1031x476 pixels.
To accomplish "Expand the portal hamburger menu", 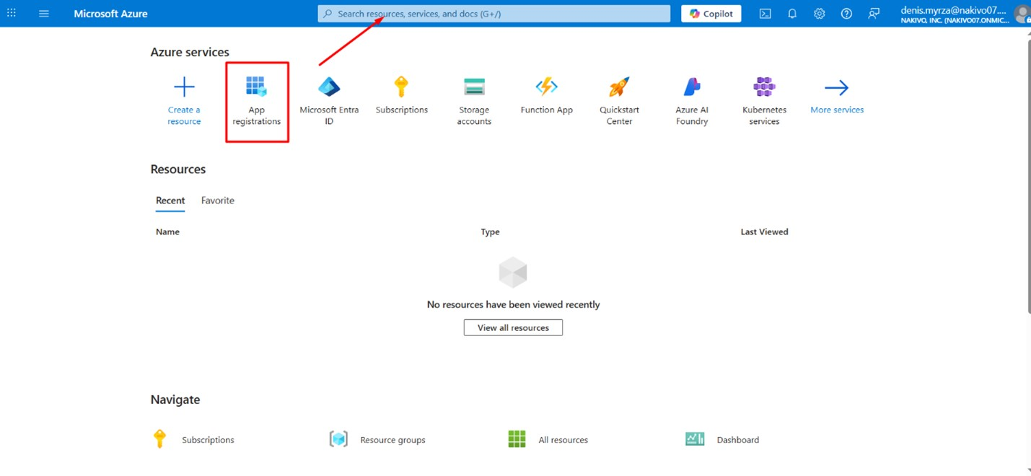I will click(x=44, y=14).
